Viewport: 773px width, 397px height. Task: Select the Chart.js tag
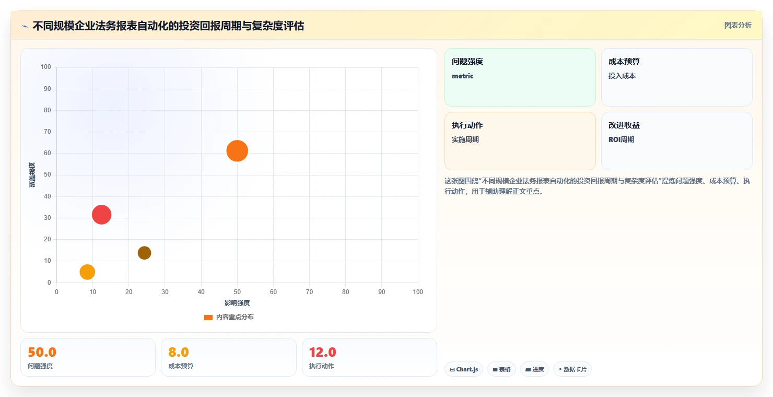point(464,369)
